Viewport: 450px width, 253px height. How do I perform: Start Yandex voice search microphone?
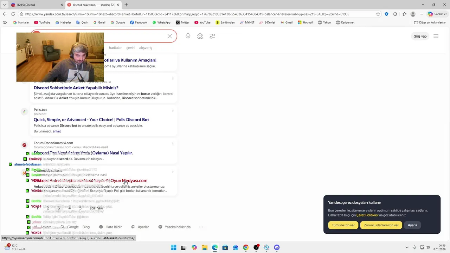click(188, 36)
